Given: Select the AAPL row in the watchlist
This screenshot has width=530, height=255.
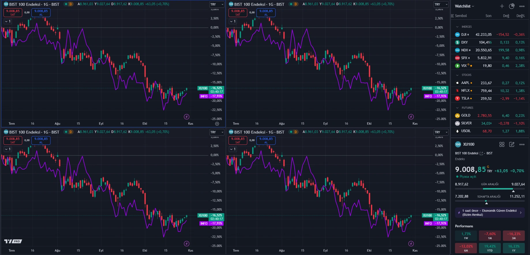Looking at the screenshot, I should pos(490,83).
